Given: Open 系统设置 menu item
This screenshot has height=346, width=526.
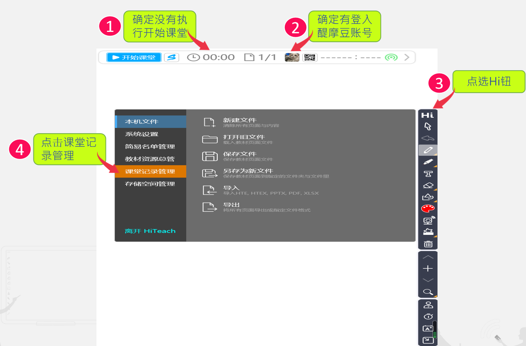Looking at the screenshot, I should coord(142,134).
